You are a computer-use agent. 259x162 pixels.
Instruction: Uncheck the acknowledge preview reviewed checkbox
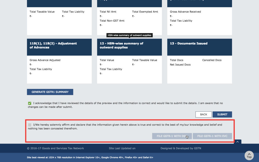[x=30, y=103]
